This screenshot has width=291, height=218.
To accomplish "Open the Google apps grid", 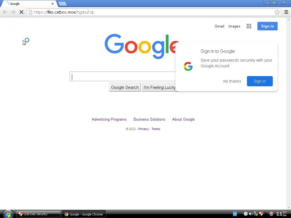I will click(x=249, y=26).
